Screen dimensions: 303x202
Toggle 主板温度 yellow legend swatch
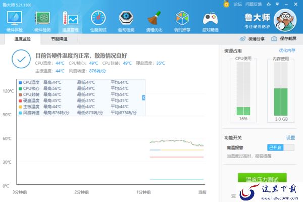click(x=20, y=107)
